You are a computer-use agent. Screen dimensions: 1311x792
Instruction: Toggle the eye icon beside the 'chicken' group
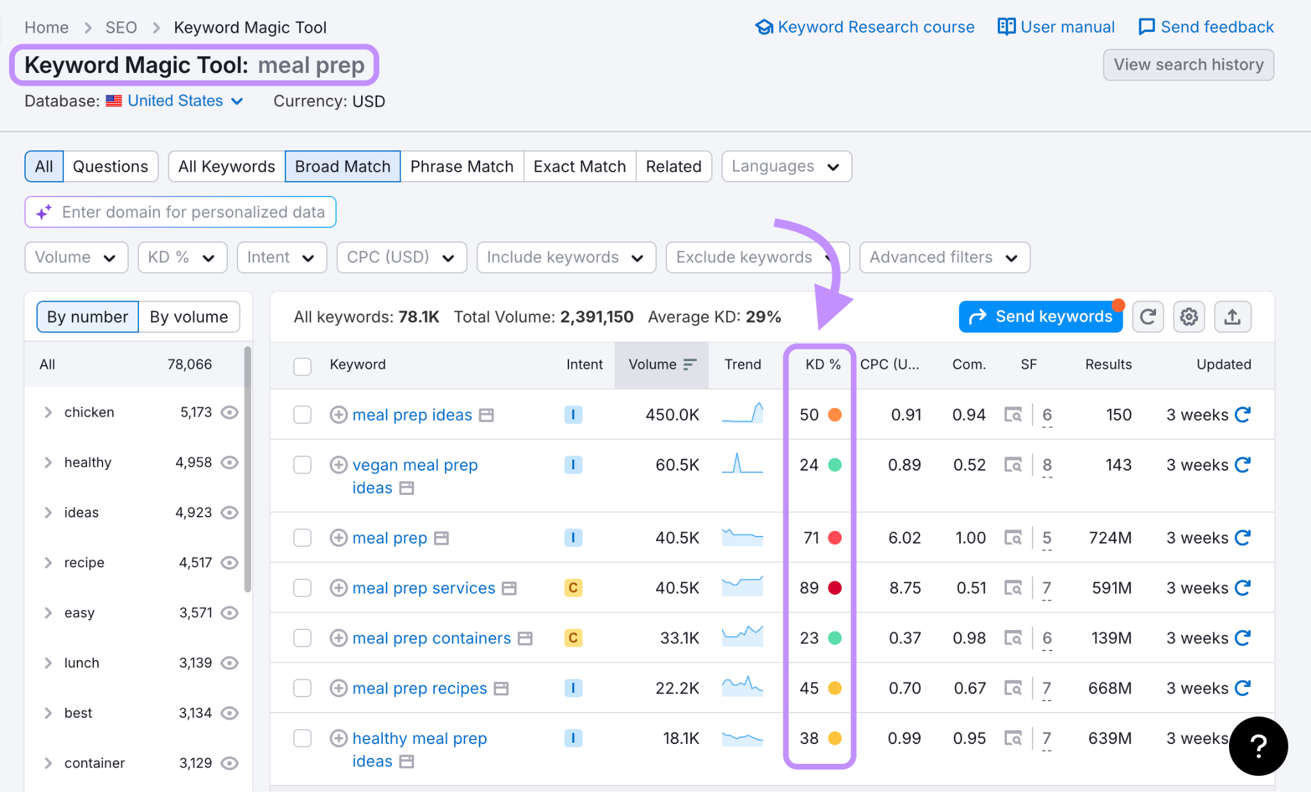tap(229, 412)
